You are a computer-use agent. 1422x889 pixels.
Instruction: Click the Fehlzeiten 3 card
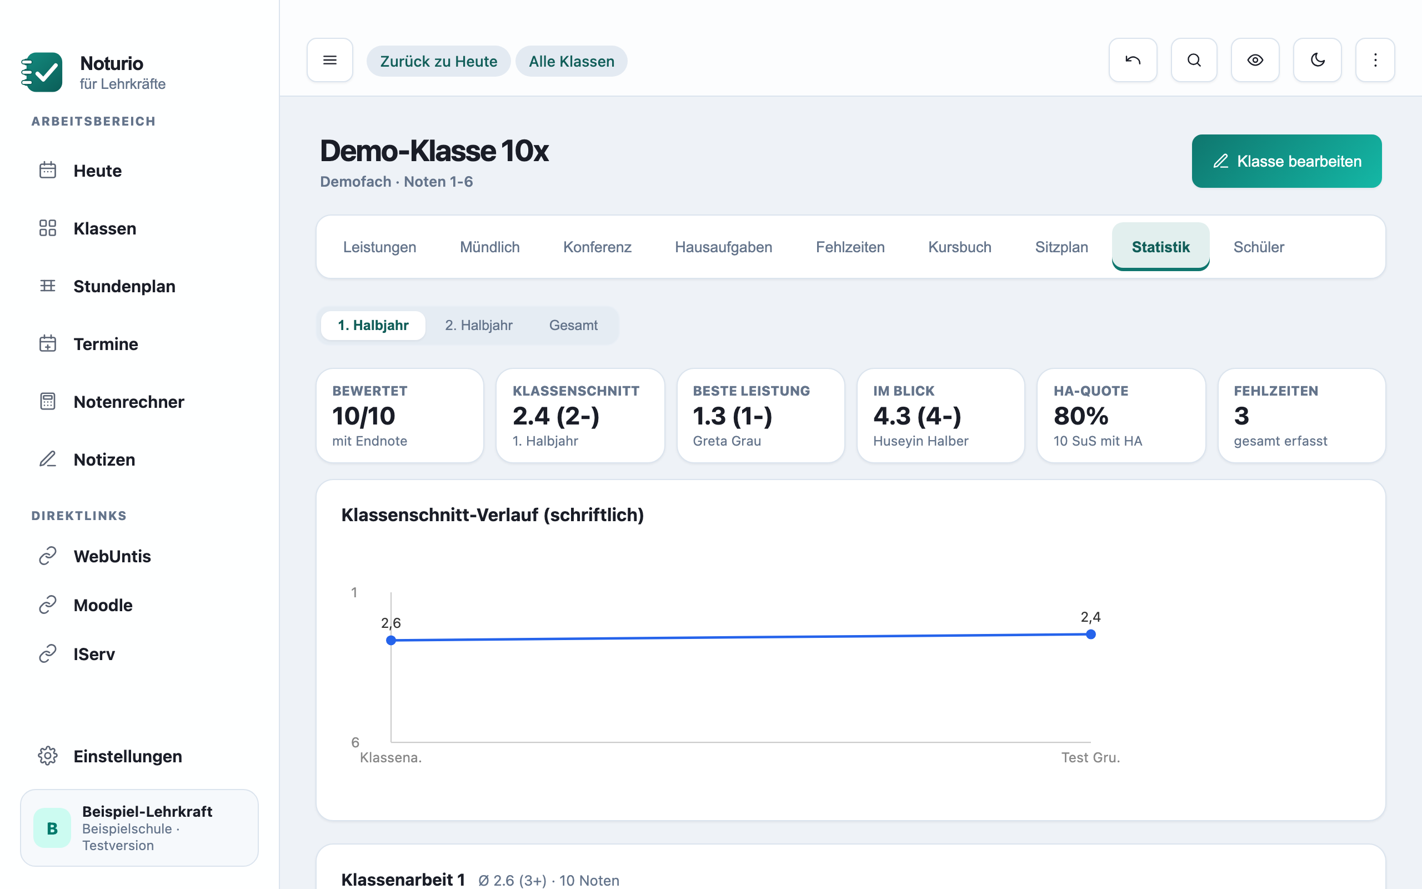(1301, 416)
